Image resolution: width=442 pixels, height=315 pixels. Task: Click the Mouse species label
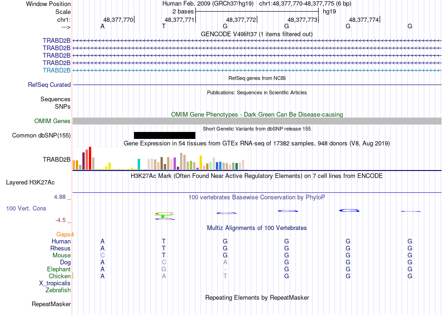tap(61, 256)
